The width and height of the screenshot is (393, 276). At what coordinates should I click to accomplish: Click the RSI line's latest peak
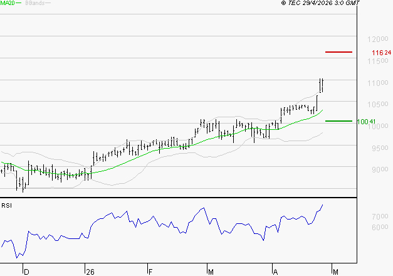pyautogui.click(x=322, y=205)
